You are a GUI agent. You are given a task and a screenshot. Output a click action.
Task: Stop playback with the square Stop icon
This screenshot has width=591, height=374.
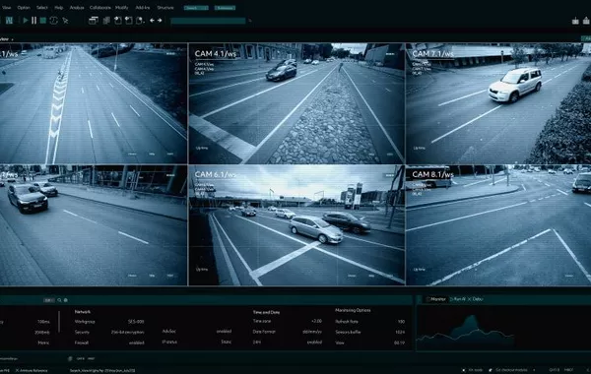pyautogui.click(x=43, y=21)
